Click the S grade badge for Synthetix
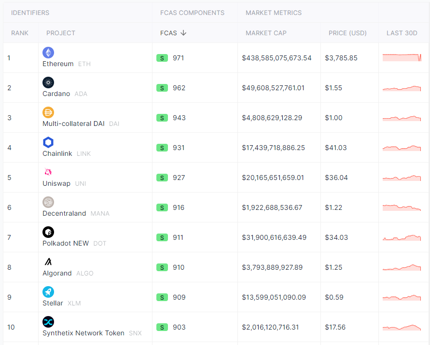Viewport: 430px width, 345px height. click(x=162, y=327)
